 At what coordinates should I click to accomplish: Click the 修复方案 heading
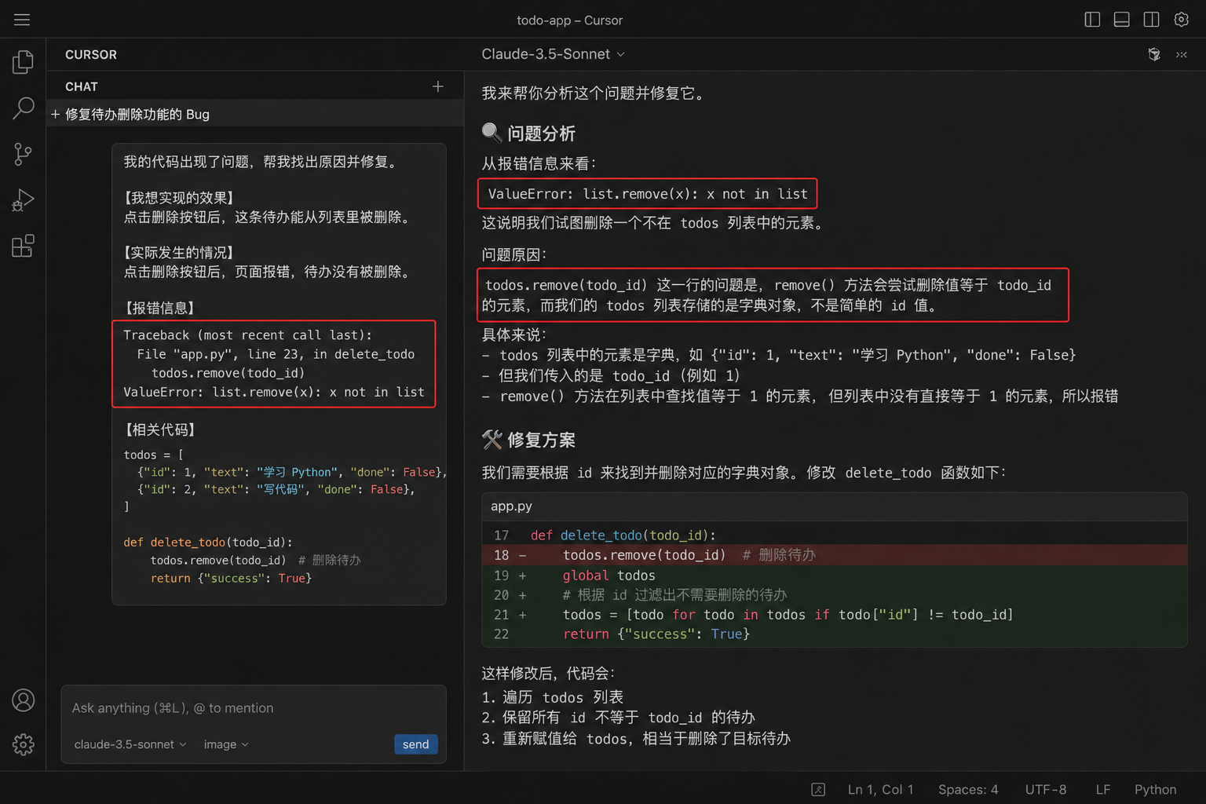pyautogui.click(x=528, y=440)
